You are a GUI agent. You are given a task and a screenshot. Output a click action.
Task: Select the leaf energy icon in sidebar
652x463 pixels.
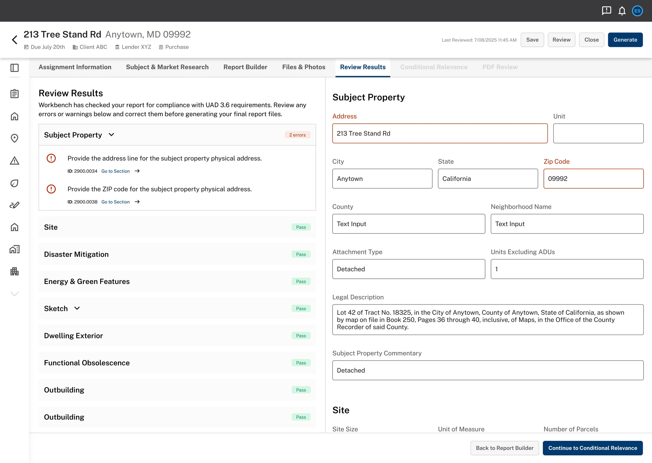14,183
